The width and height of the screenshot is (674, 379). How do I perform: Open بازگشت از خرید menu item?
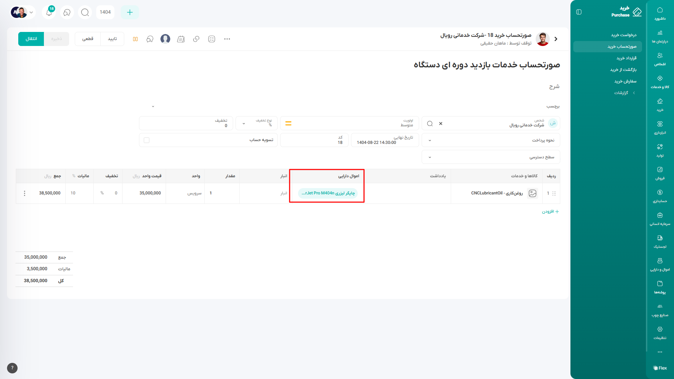click(x=623, y=69)
